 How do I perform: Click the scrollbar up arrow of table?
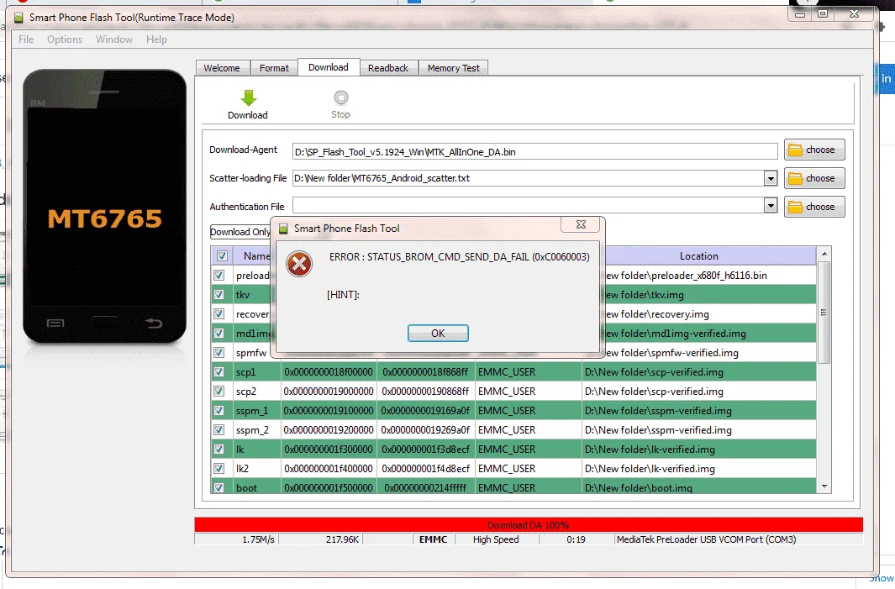coord(824,254)
